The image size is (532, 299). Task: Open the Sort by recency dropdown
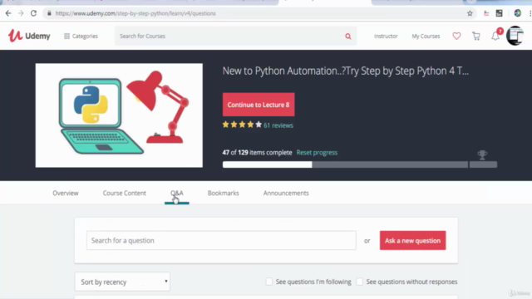tap(122, 282)
